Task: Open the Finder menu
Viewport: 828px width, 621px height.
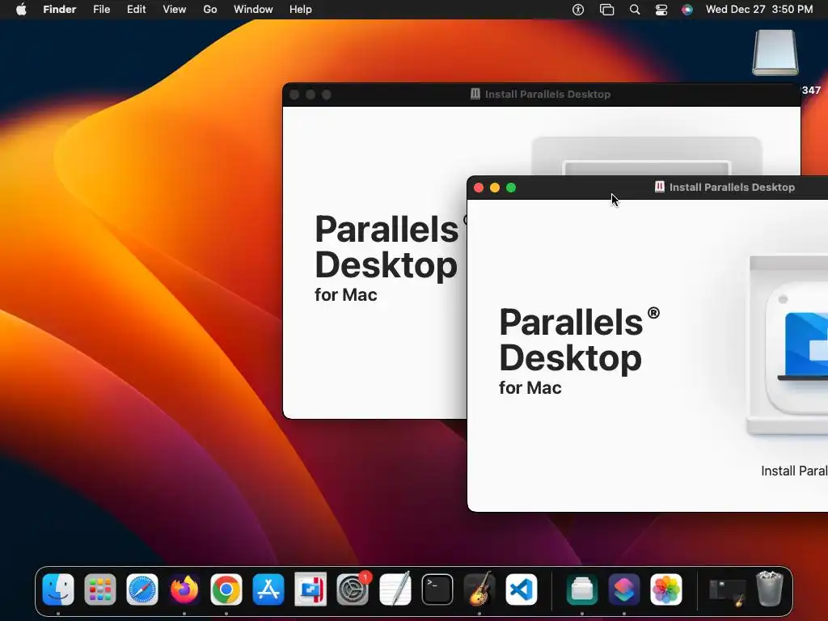Action: tap(60, 10)
